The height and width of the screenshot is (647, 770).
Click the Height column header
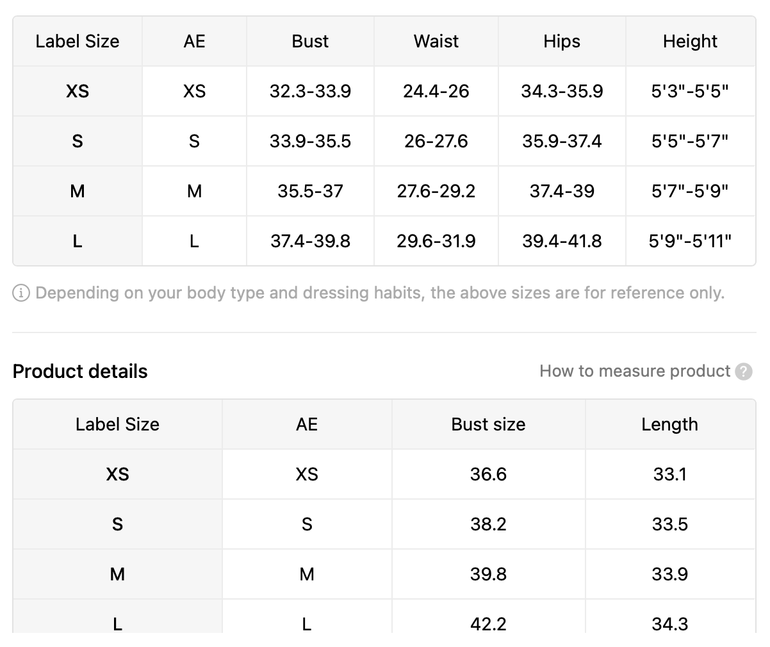[691, 41]
